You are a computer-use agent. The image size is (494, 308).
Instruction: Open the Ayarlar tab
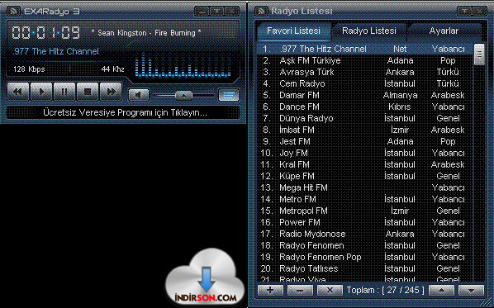coord(444,31)
